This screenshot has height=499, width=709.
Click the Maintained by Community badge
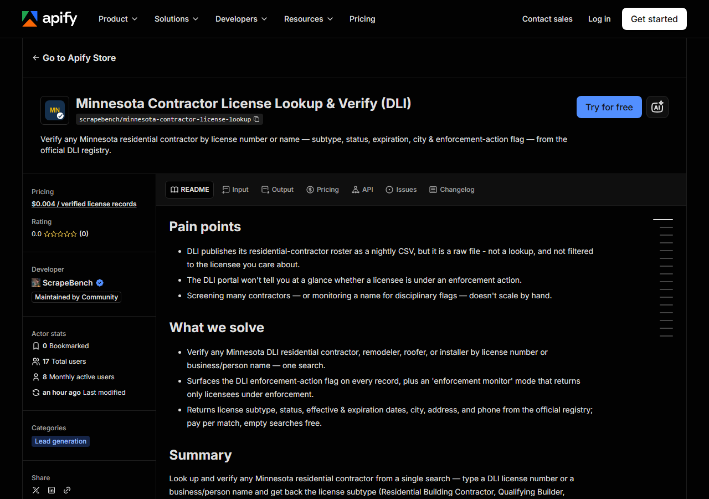[76, 297]
